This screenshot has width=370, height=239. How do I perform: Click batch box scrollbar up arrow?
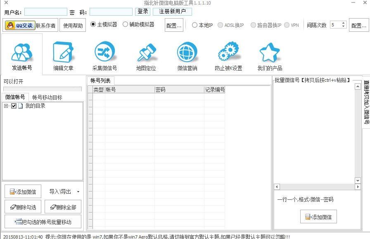(358, 86)
